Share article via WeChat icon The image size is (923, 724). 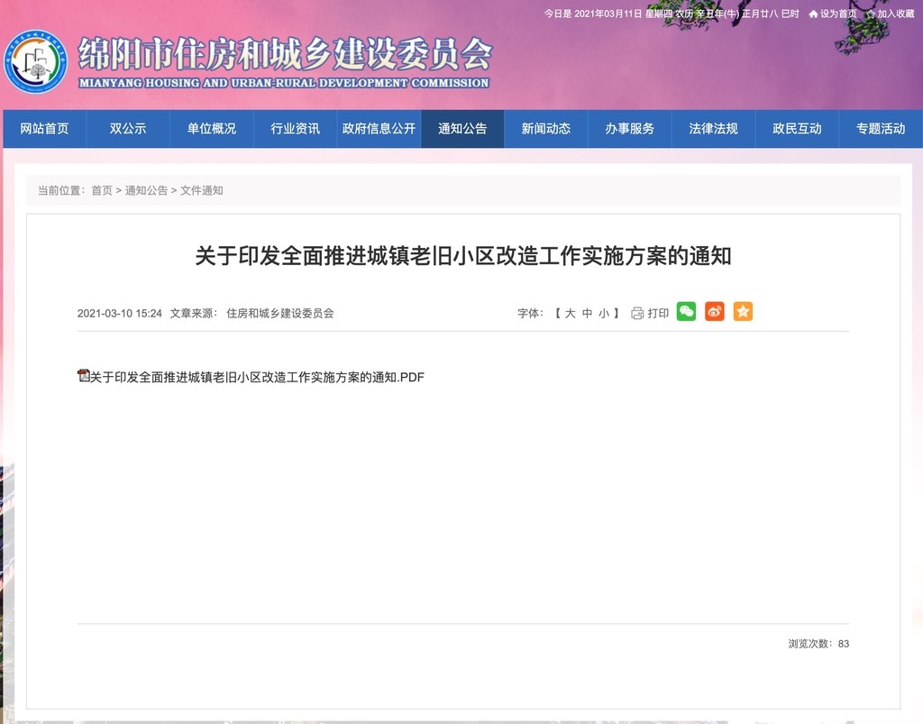686,312
